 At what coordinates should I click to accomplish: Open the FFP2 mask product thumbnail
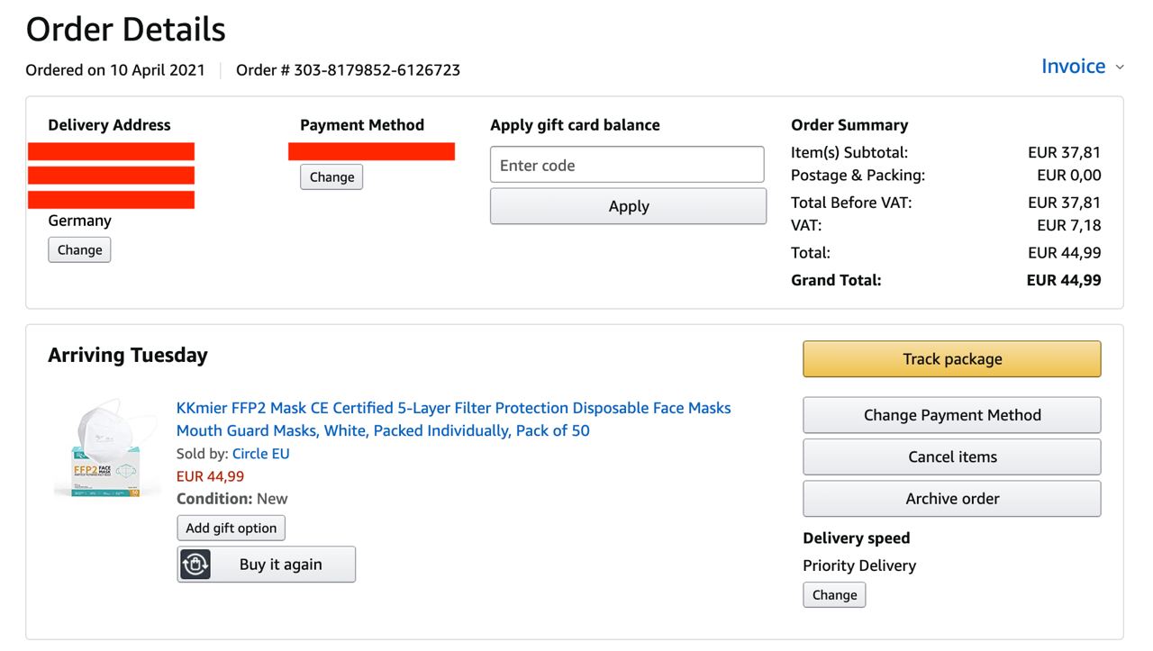(107, 448)
